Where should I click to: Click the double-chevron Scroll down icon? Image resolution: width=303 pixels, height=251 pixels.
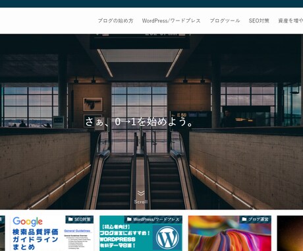(x=141, y=194)
